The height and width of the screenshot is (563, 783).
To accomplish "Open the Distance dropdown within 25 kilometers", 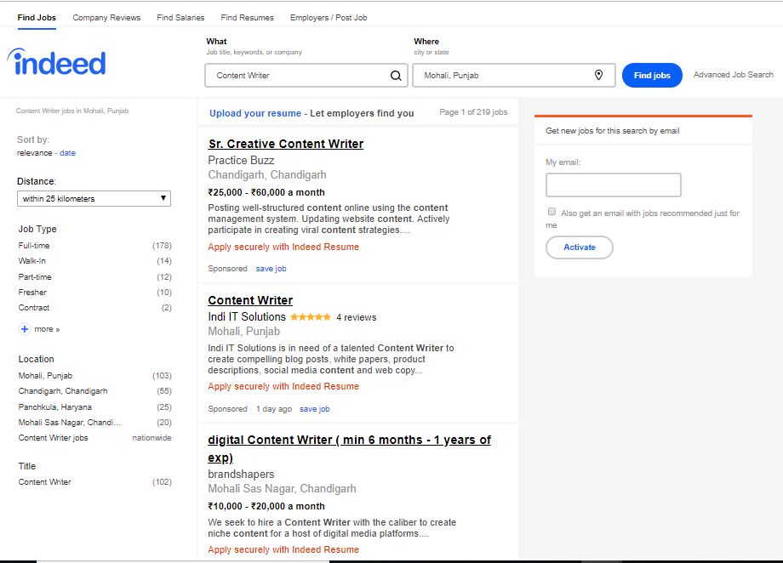I will point(94,199).
